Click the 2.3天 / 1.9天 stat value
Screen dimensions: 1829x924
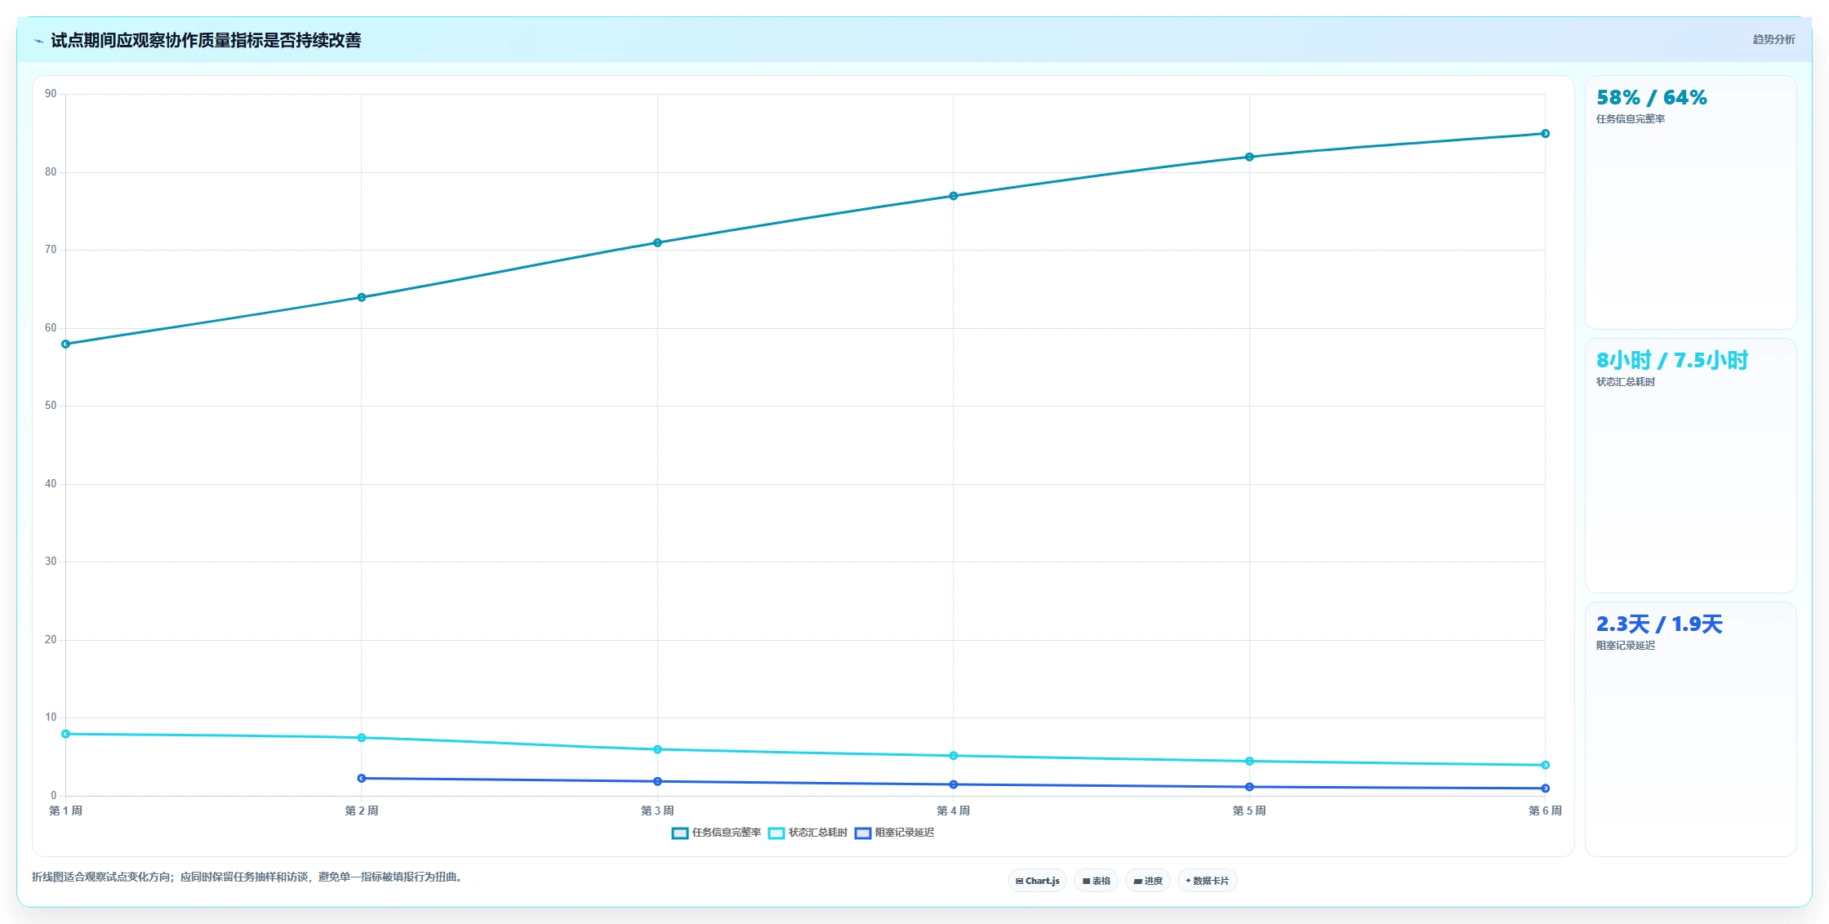pyautogui.click(x=1659, y=624)
